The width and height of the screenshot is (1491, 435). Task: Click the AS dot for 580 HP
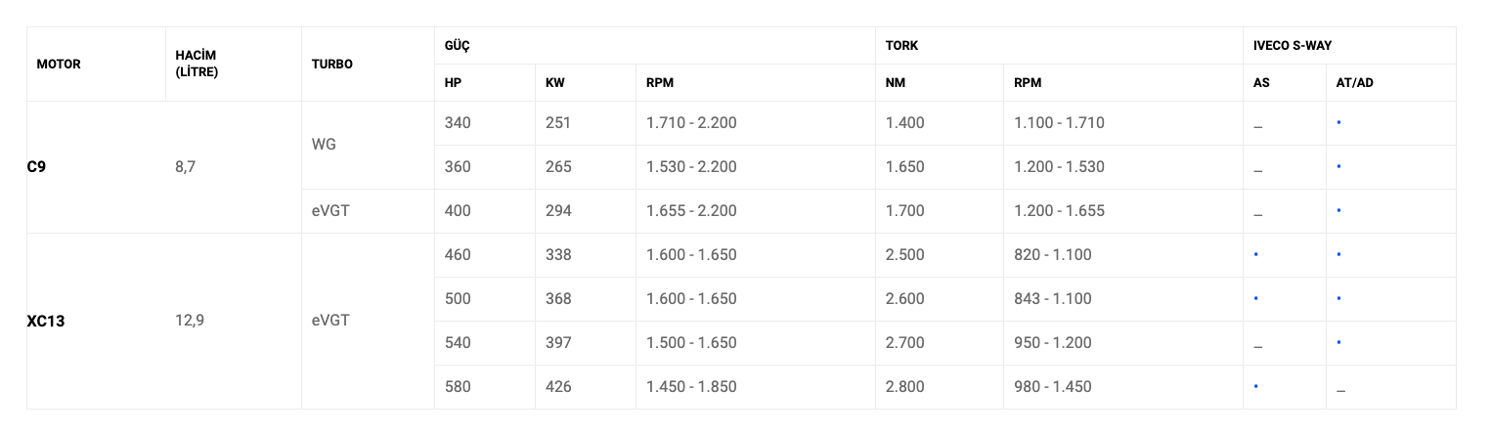(1255, 387)
